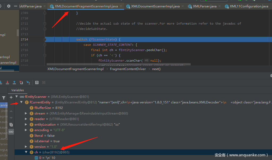272x160 pixels.
Task: Open the XMLParser.java editor tab
Action: tap(204, 6)
